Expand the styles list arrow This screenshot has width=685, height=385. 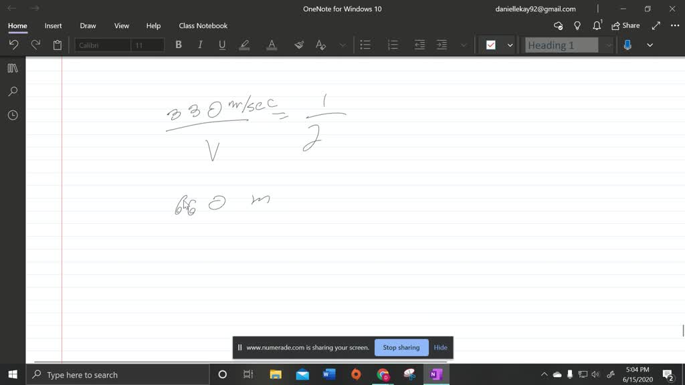608,45
